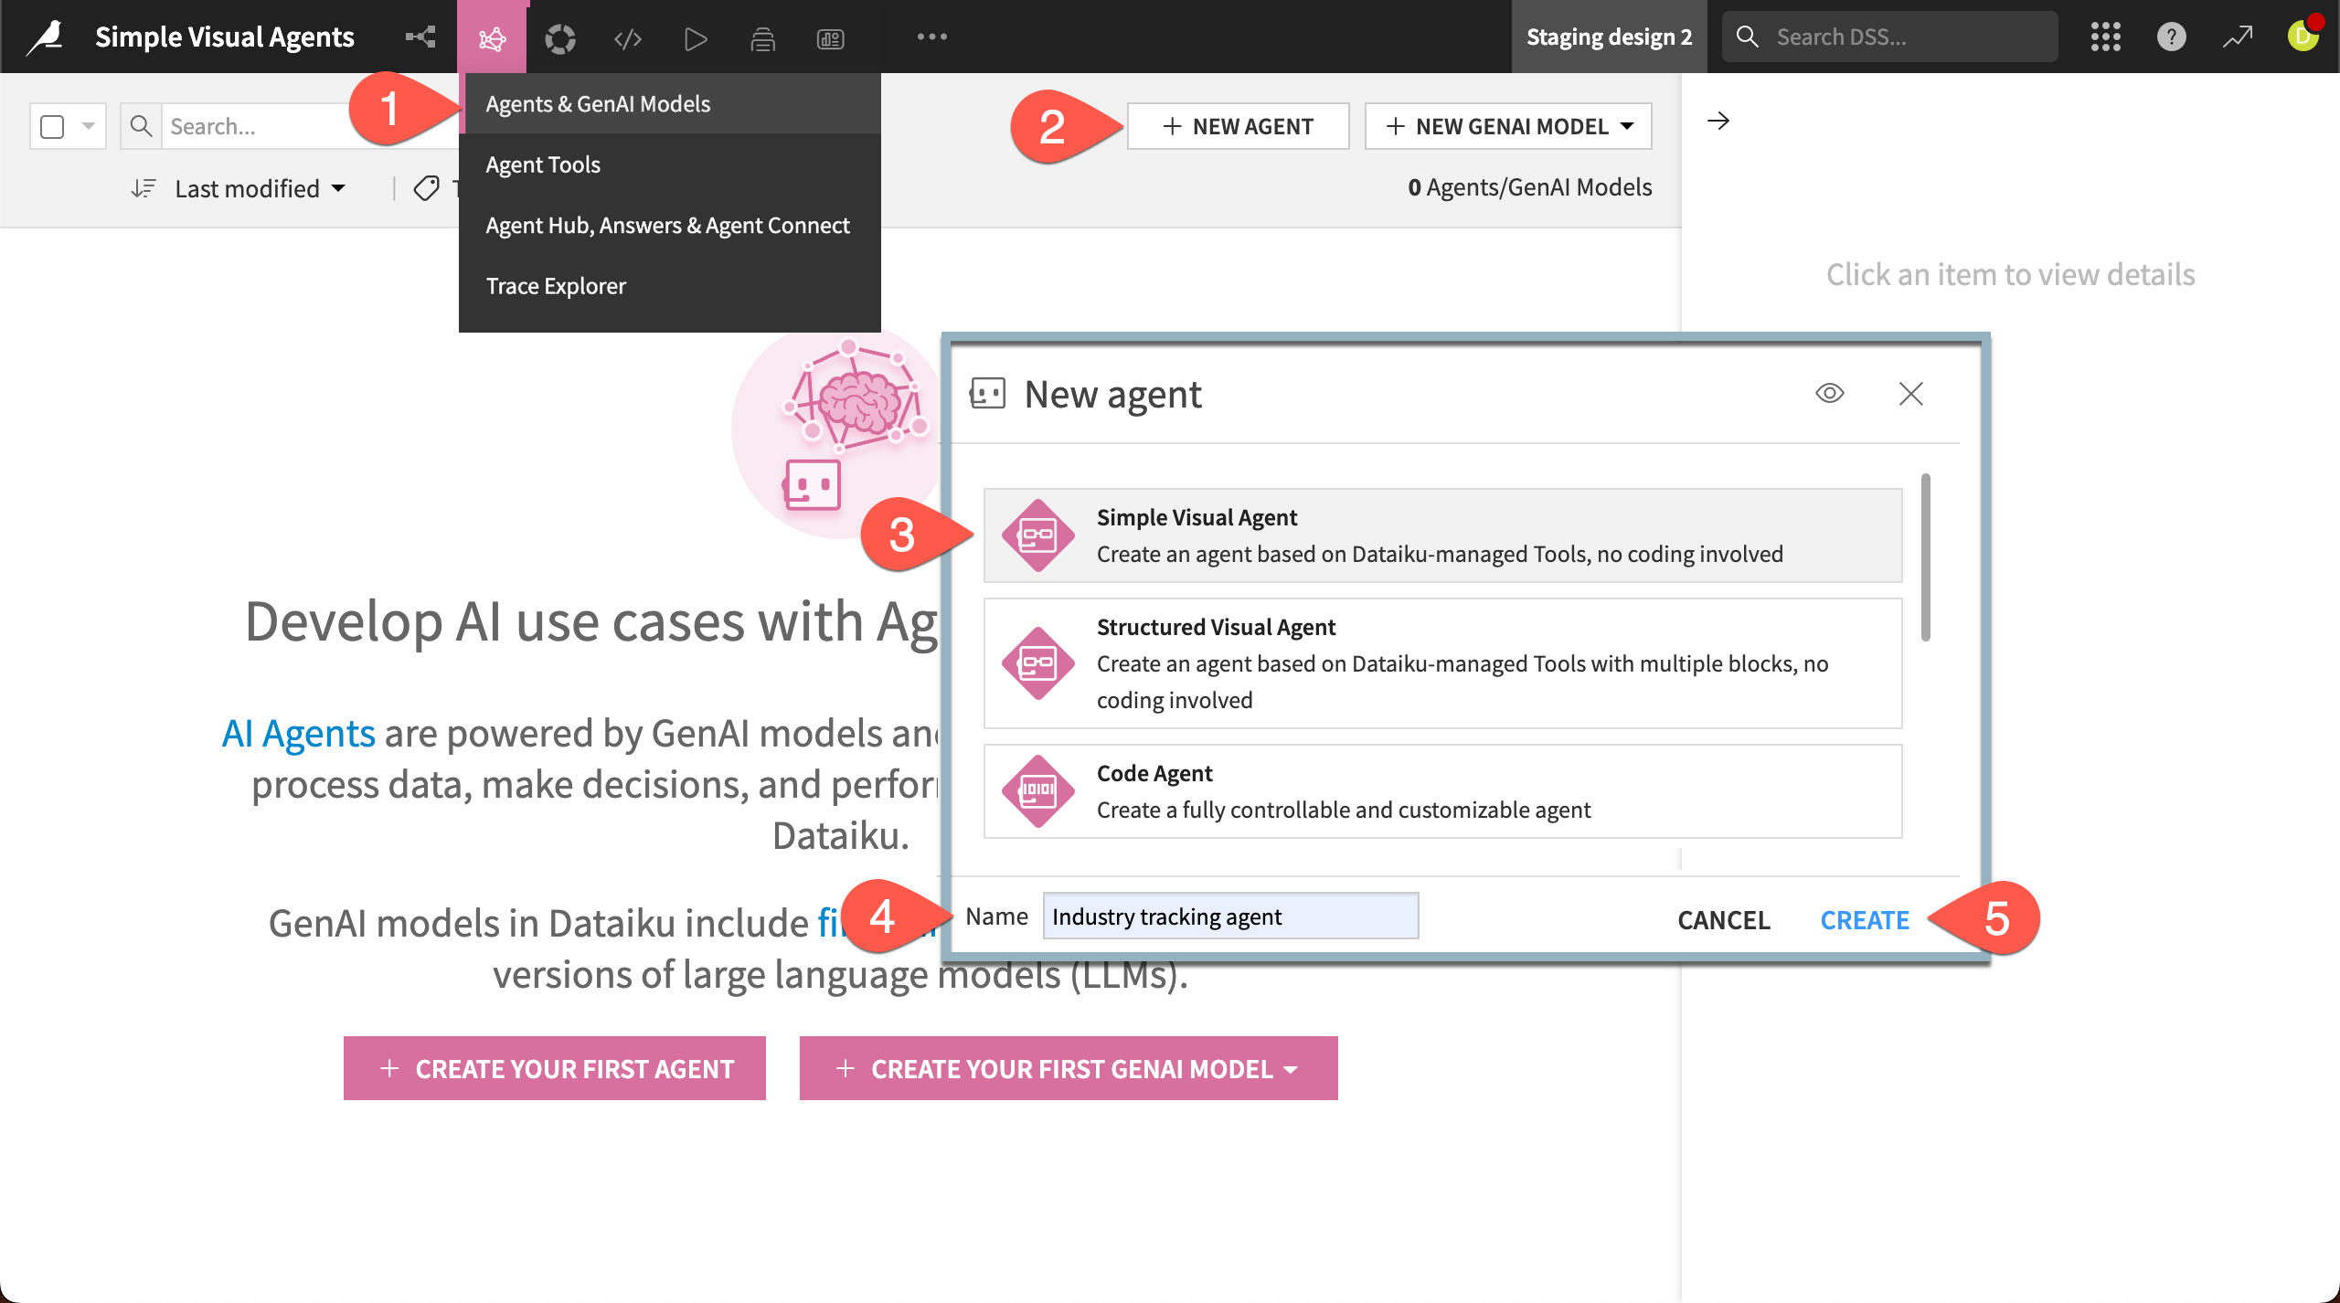Select Agent Tools from the menu
Screen dimensions: 2340x1303
pyautogui.click(x=542, y=164)
